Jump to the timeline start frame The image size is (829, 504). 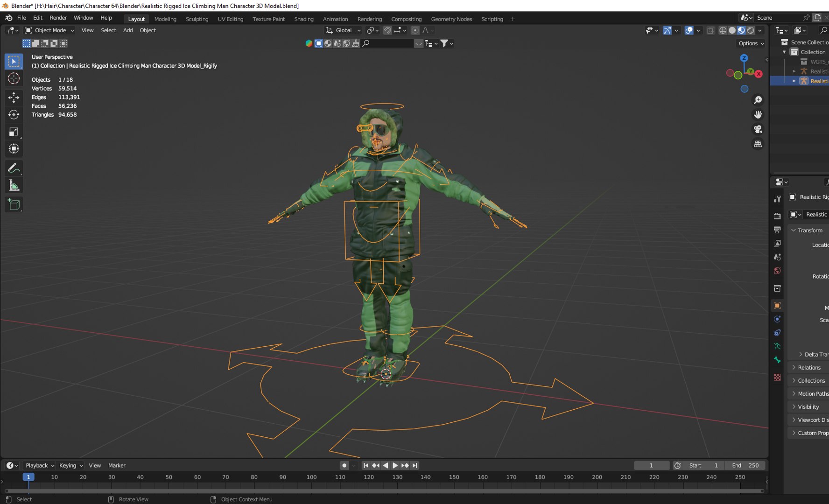click(x=366, y=466)
